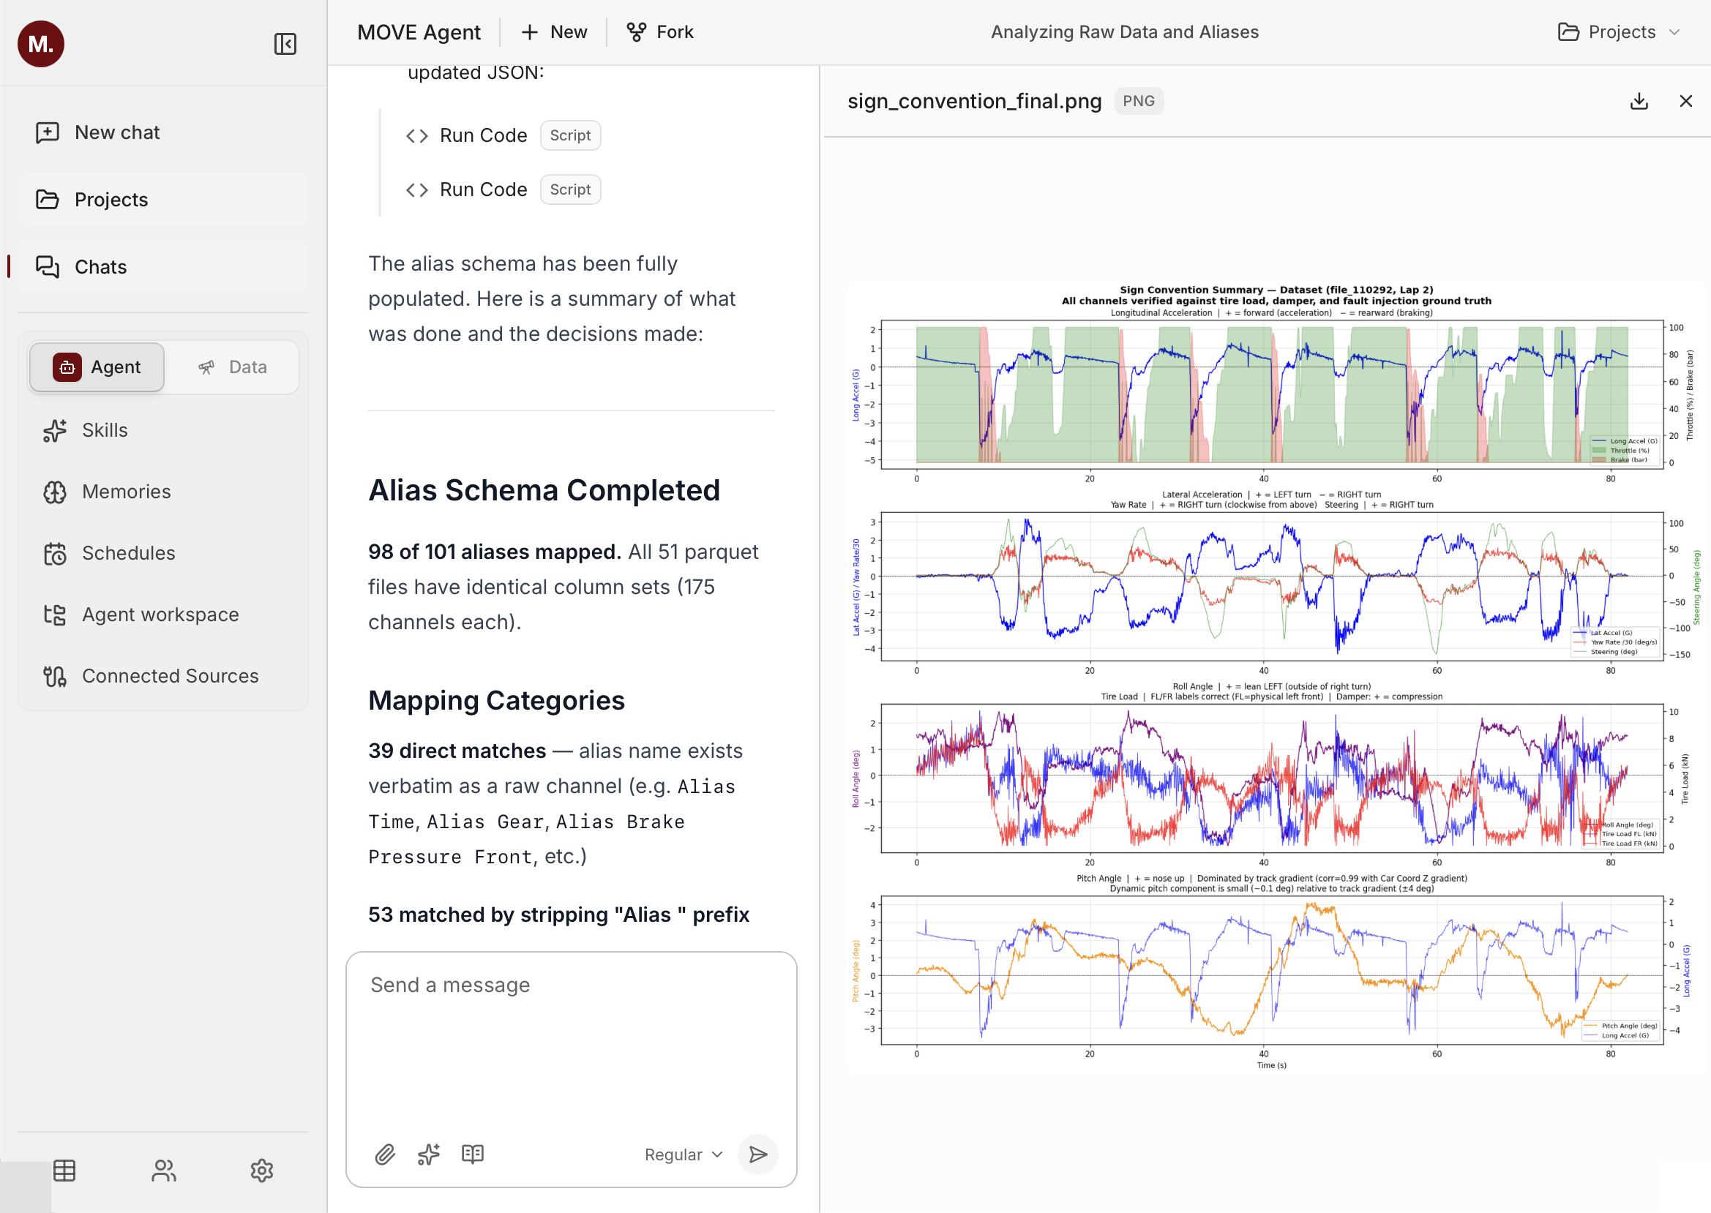Click the PNG file type badge
The width and height of the screenshot is (1711, 1213).
click(1139, 102)
